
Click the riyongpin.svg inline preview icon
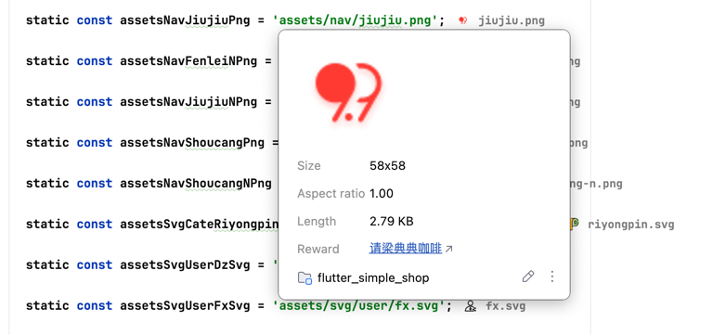point(574,224)
